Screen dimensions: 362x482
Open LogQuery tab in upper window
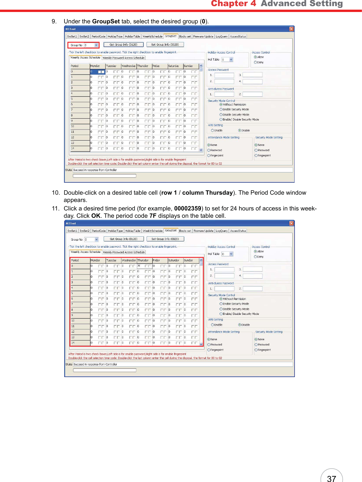[x=222, y=37]
